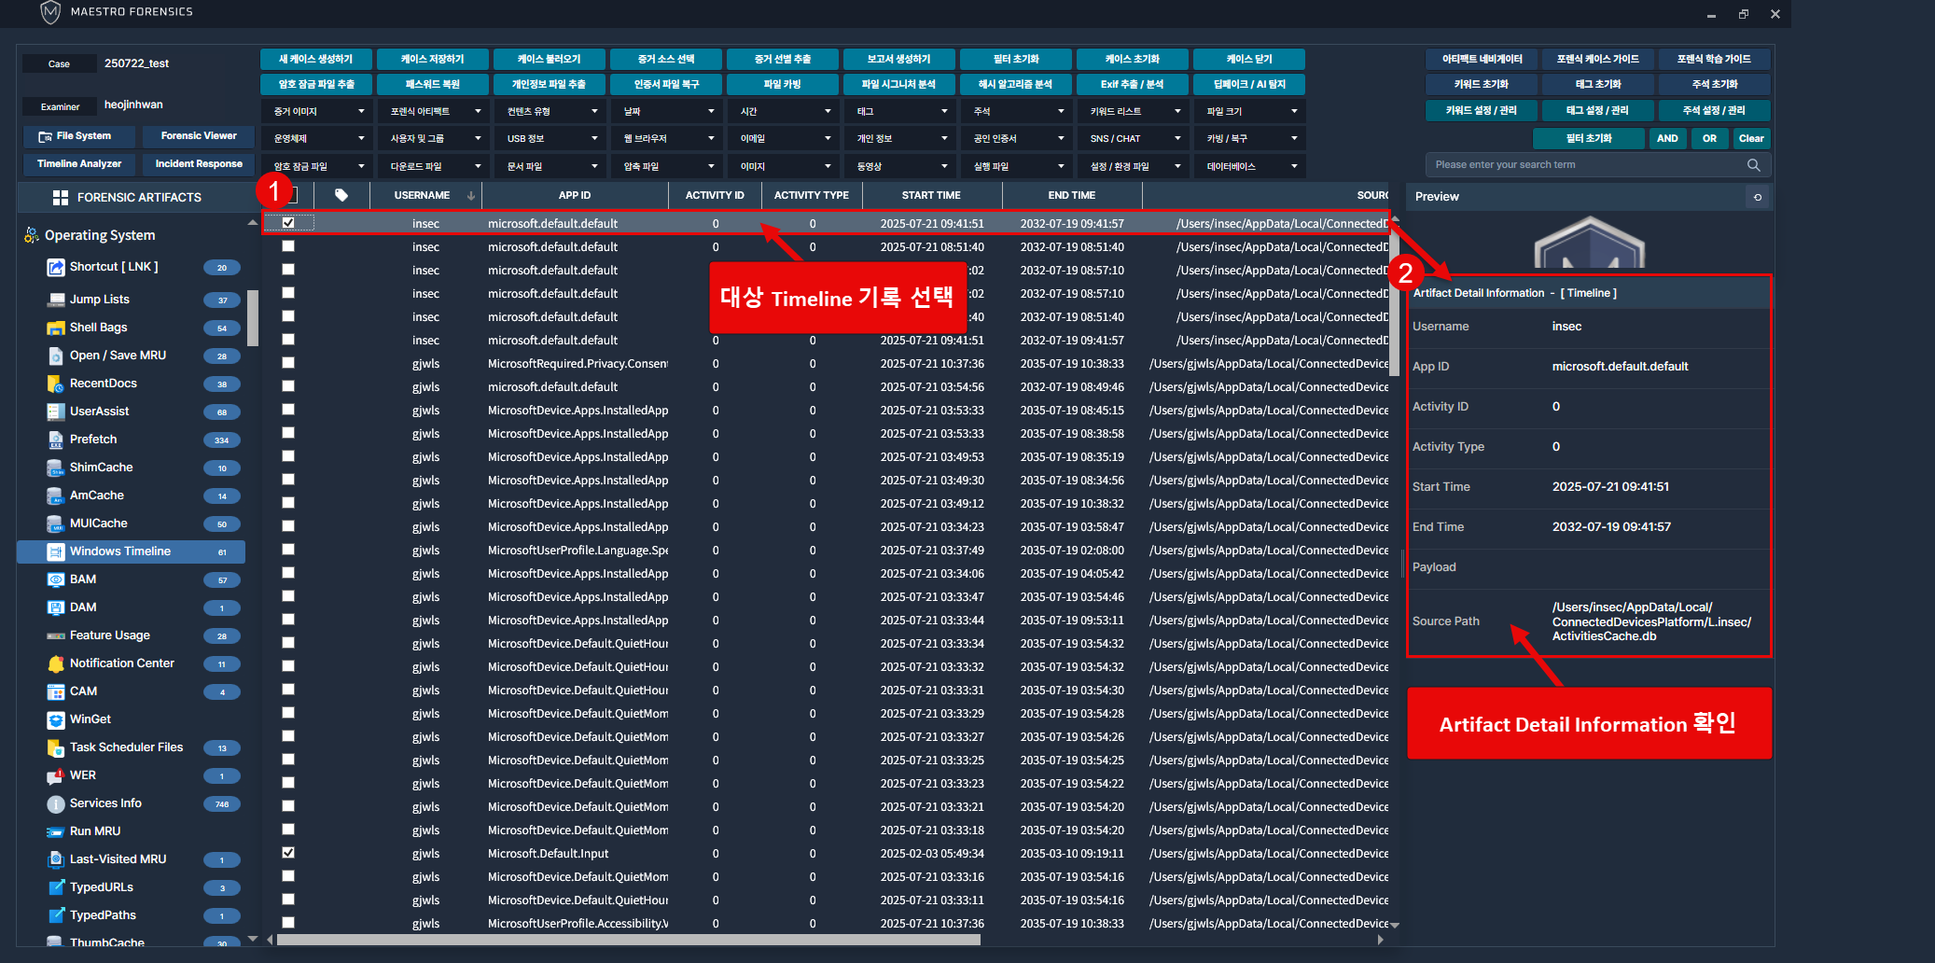Click the Exif 추출 / 분석 button

(x=1132, y=85)
